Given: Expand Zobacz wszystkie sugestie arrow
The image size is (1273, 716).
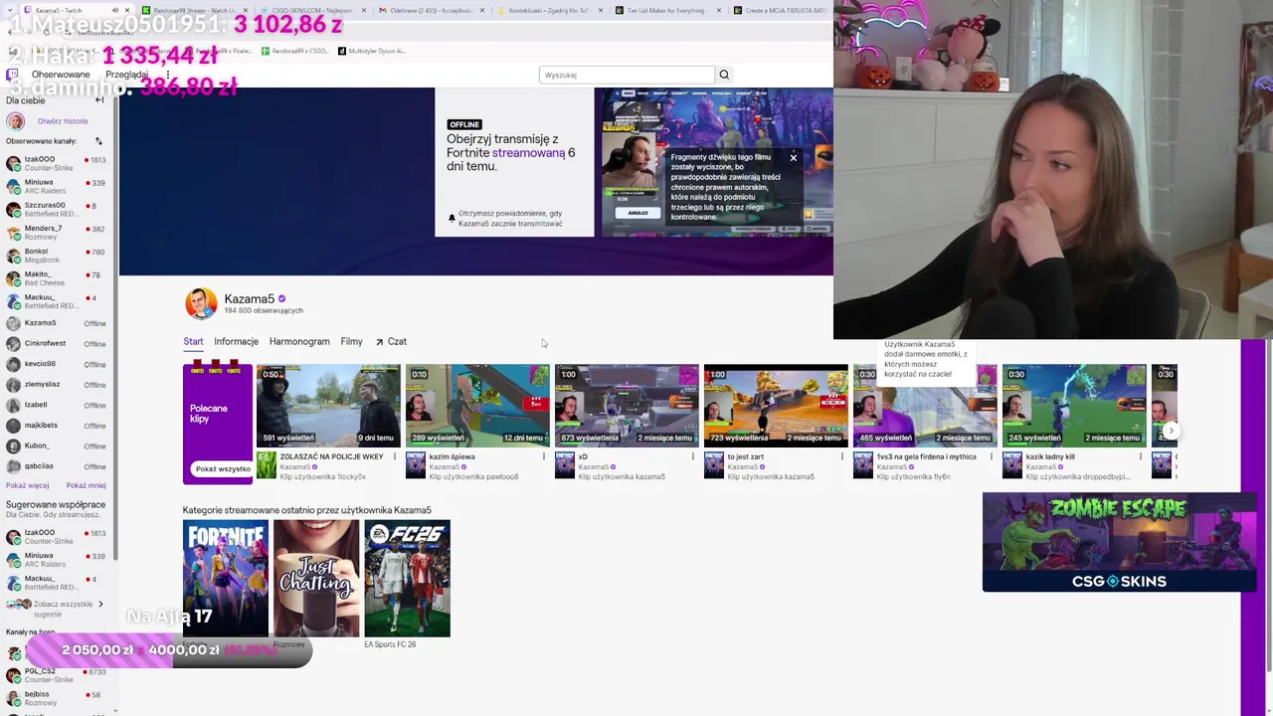Looking at the screenshot, I should click(99, 604).
